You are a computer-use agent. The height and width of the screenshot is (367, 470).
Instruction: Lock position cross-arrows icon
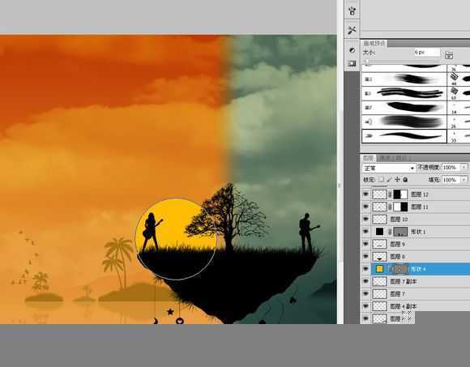[397, 180]
